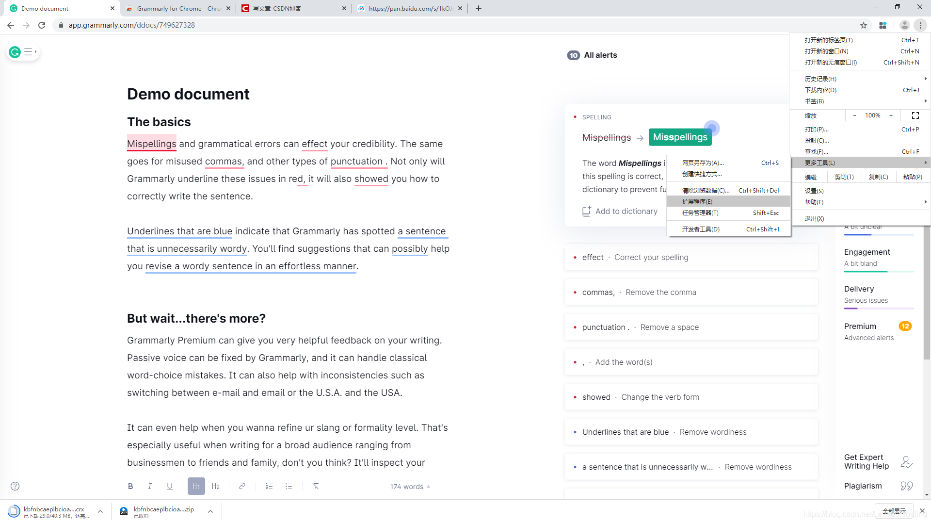This screenshot has width=931, height=523.
Task: Expand the punctuation space alert
Action: pyautogui.click(x=691, y=327)
